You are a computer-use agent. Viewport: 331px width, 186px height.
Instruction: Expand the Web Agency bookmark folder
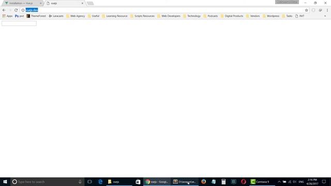[x=76, y=16]
